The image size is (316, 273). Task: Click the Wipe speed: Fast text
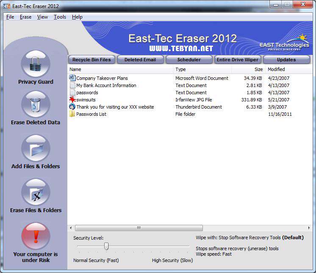pyautogui.click(x=213, y=254)
